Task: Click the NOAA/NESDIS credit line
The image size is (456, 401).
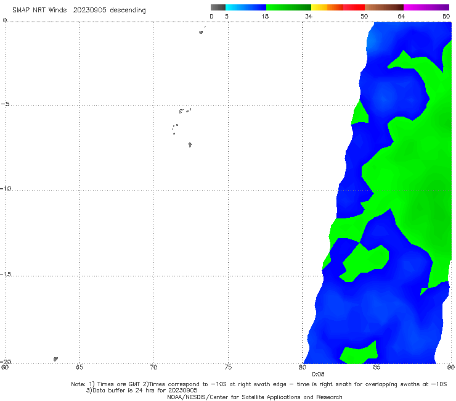Action: click(x=254, y=397)
